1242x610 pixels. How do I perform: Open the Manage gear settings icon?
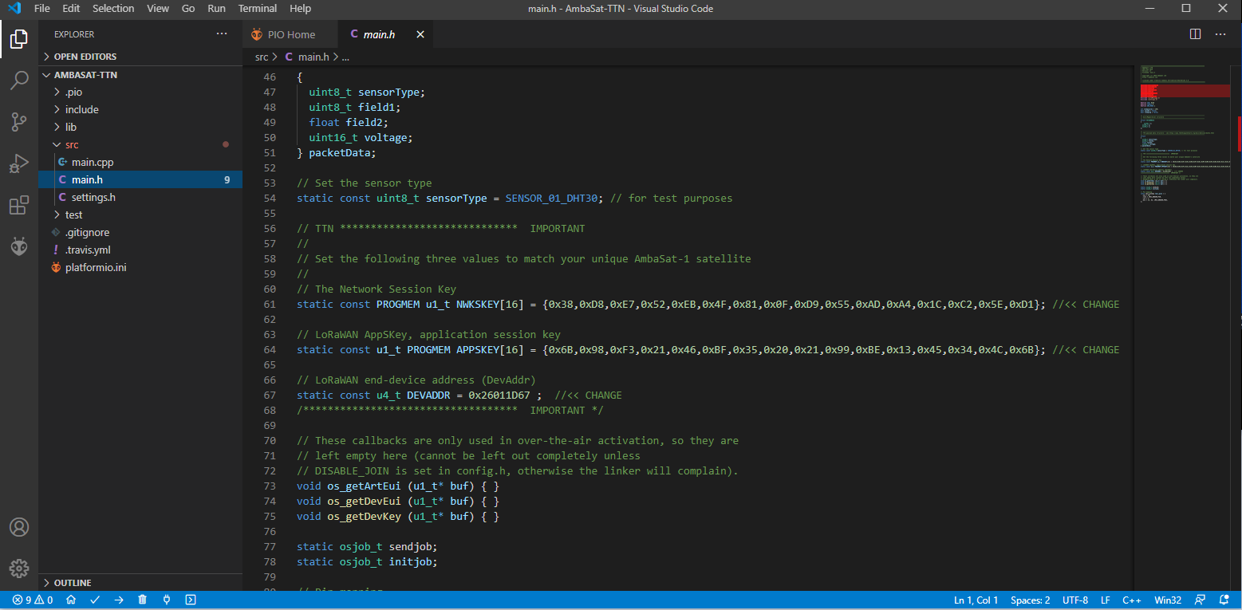click(x=19, y=569)
